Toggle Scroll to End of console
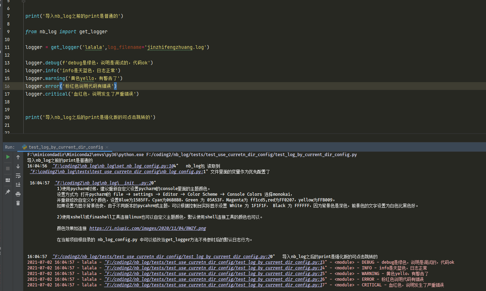 18,185
